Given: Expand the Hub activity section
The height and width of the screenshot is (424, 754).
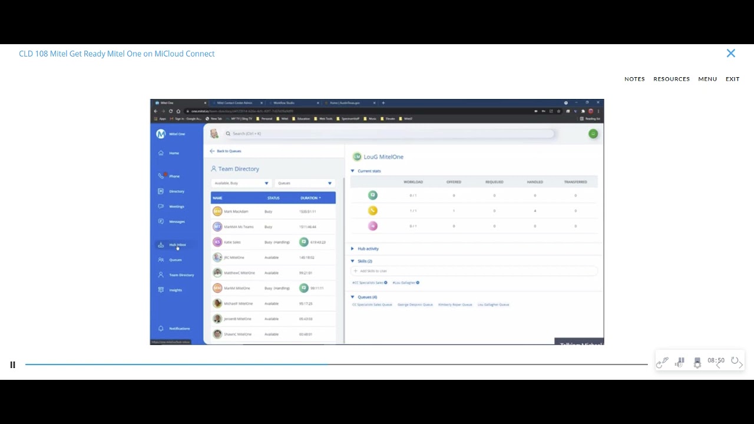Looking at the screenshot, I should 365,249.
